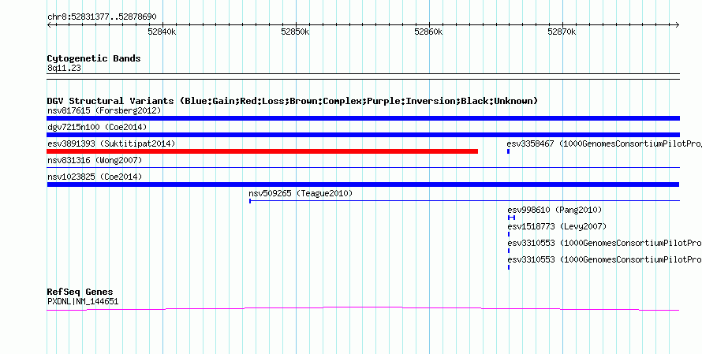Open variant label nsv817615 (Forsberg2012)
The image size is (702, 354).
coord(104,110)
